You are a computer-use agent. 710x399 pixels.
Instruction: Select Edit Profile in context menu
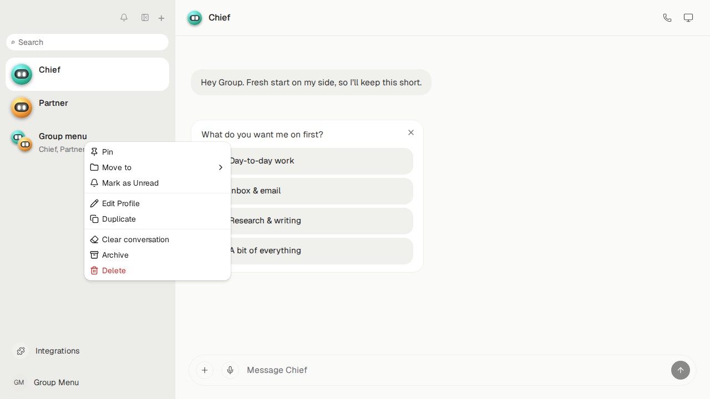[158, 203]
